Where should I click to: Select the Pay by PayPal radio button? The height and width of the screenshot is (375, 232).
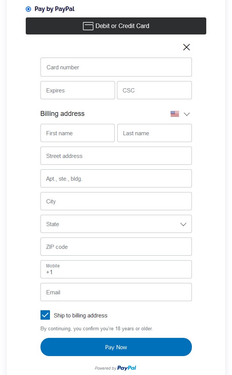click(x=28, y=9)
